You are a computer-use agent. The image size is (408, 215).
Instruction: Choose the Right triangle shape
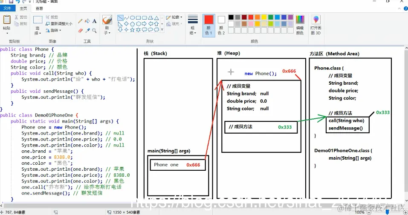pyautogui.click(x=120, y=24)
